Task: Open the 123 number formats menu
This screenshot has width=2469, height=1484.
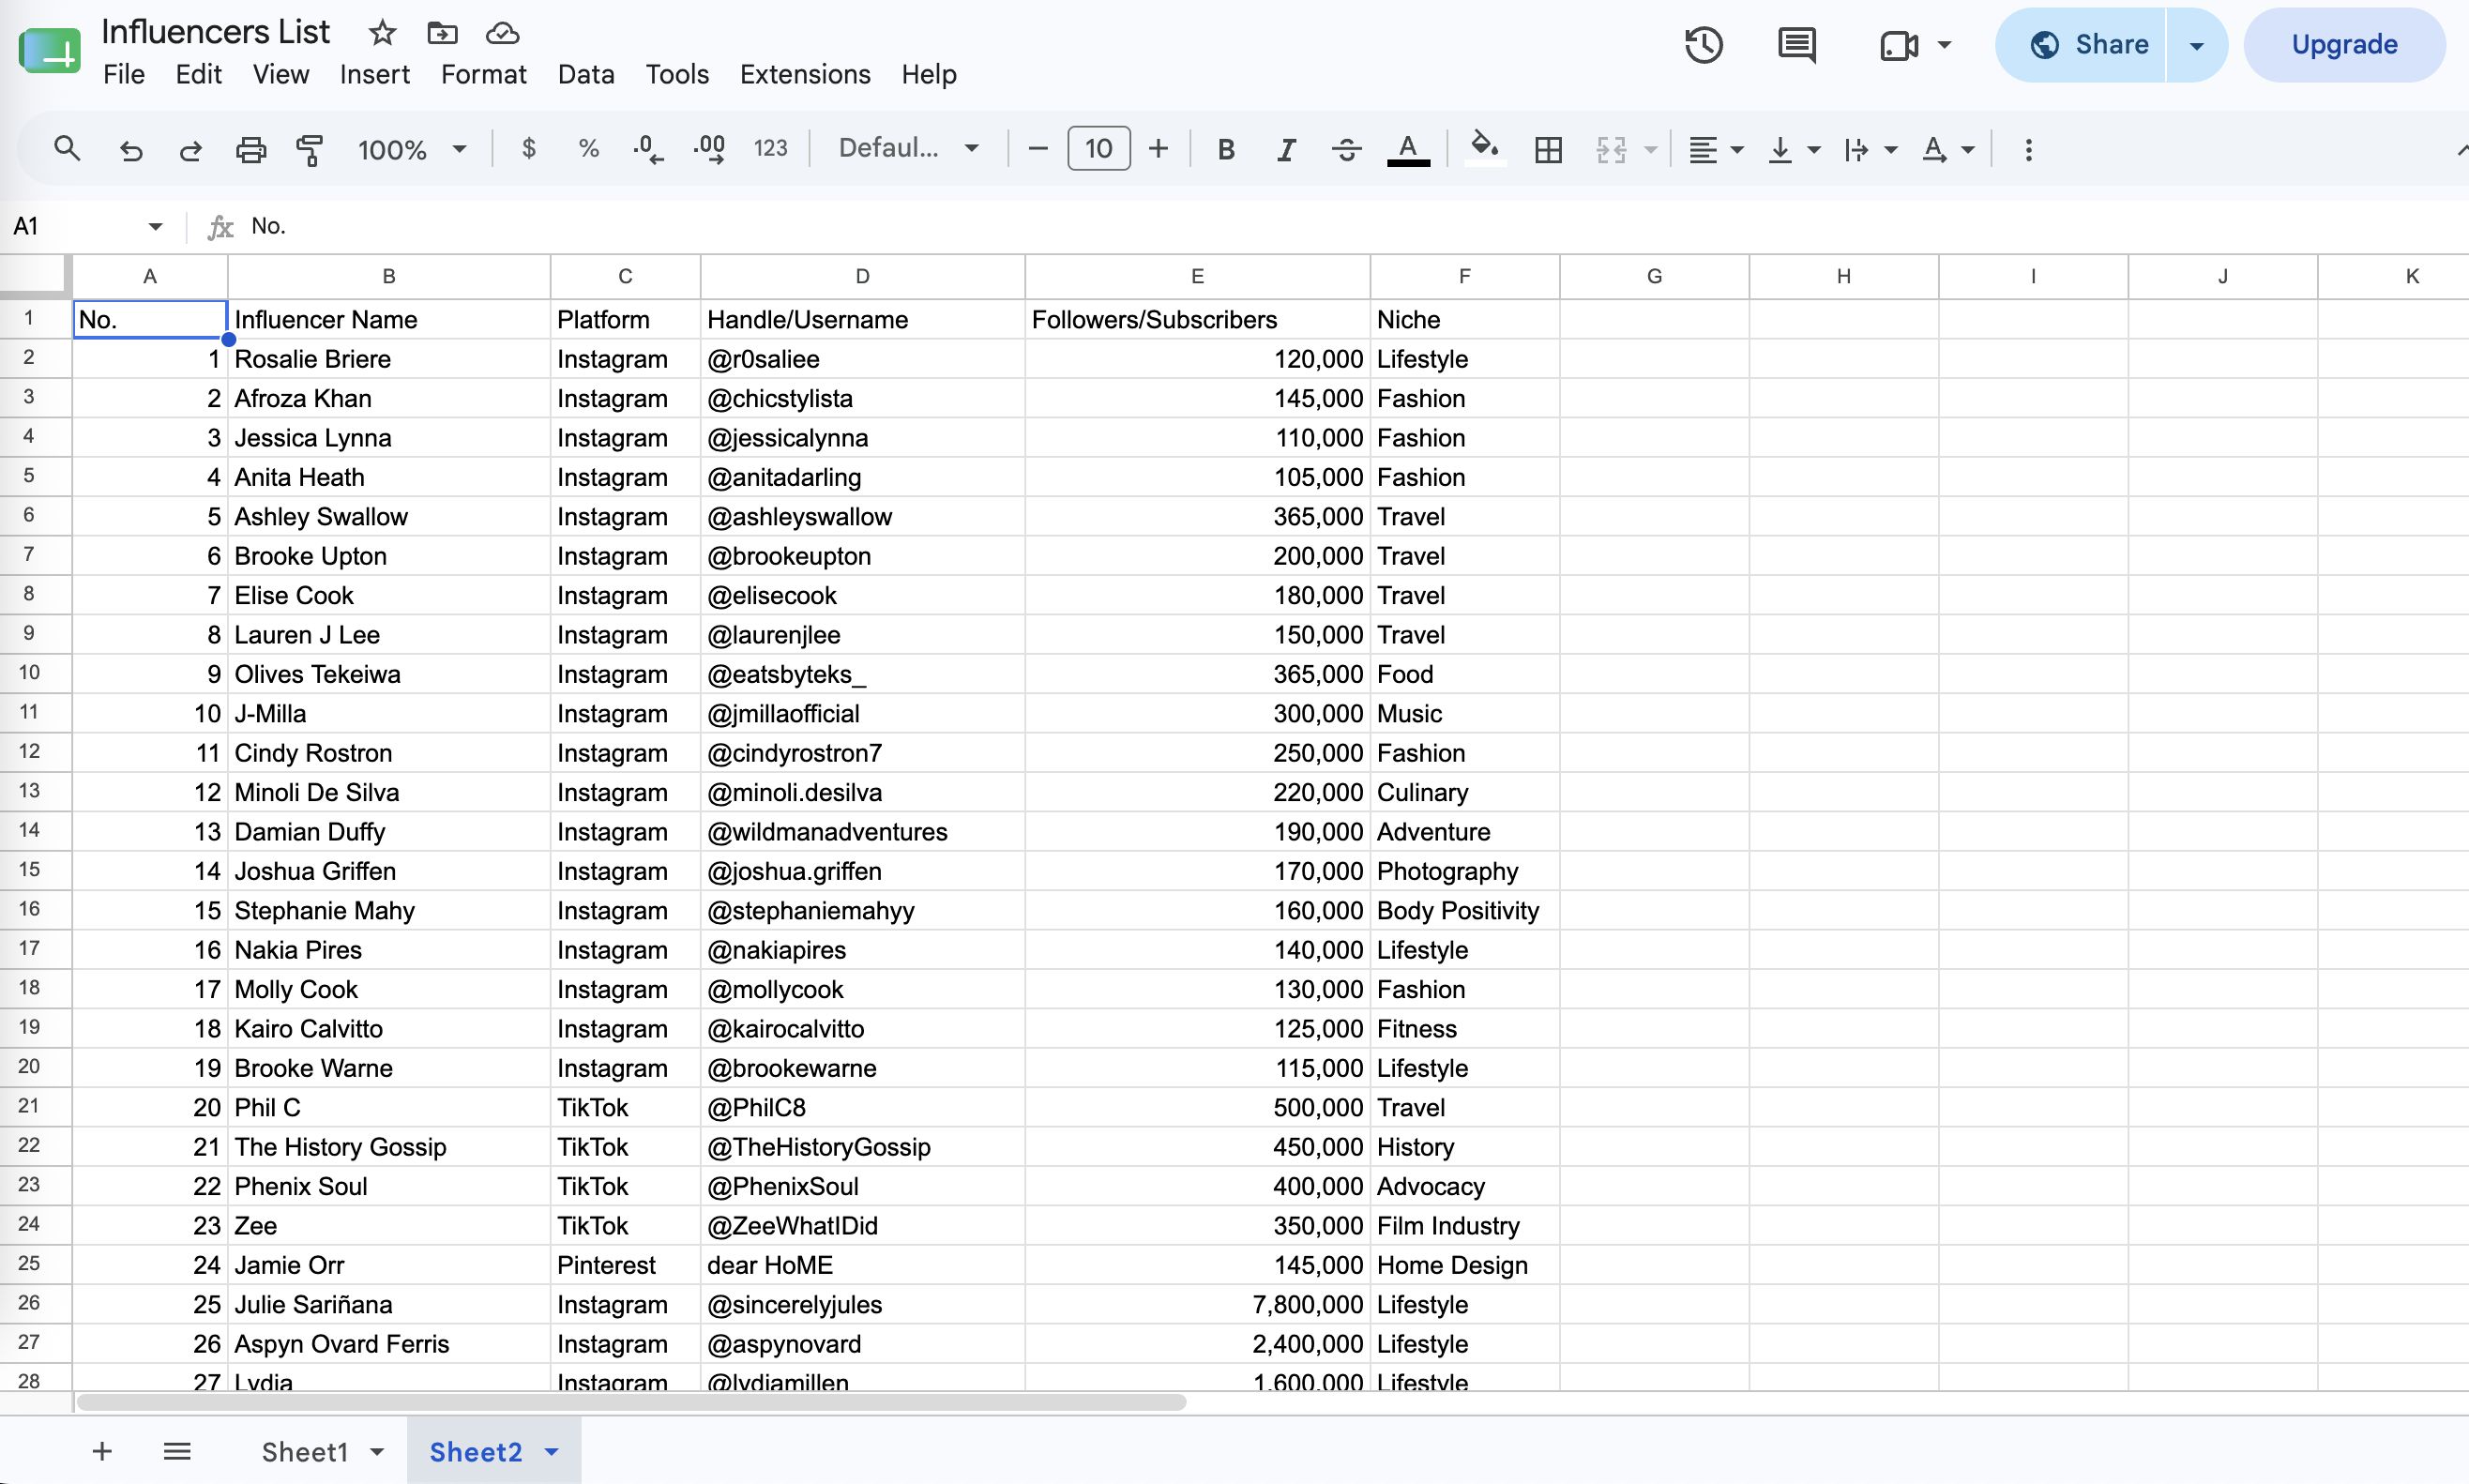Action: (x=770, y=149)
